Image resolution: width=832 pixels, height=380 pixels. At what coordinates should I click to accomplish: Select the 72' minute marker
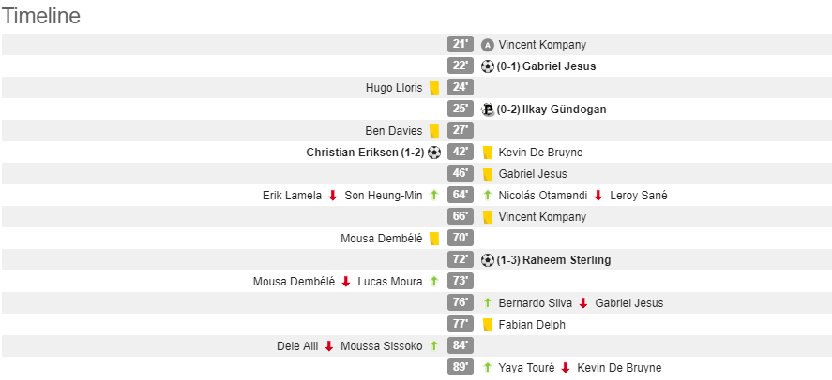click(x=461, y=260)
